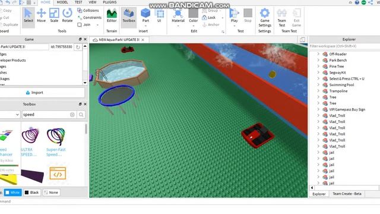Run the Toolbox search
This screenshot has height=214, width=380.
[x=81, y=115]
